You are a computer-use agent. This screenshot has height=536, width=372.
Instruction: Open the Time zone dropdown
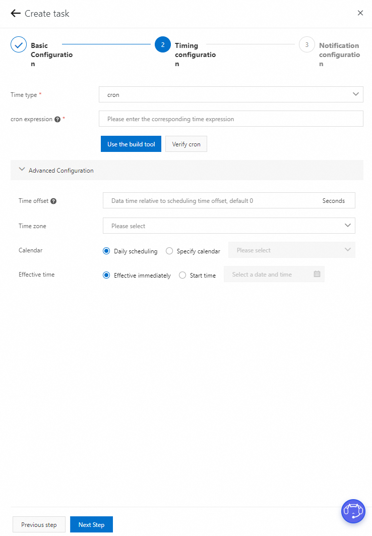point(229,226)
